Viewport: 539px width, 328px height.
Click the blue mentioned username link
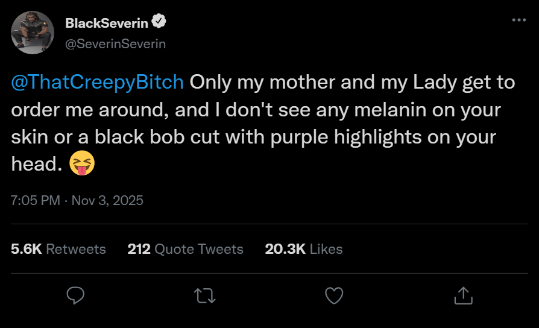(98, 83)
